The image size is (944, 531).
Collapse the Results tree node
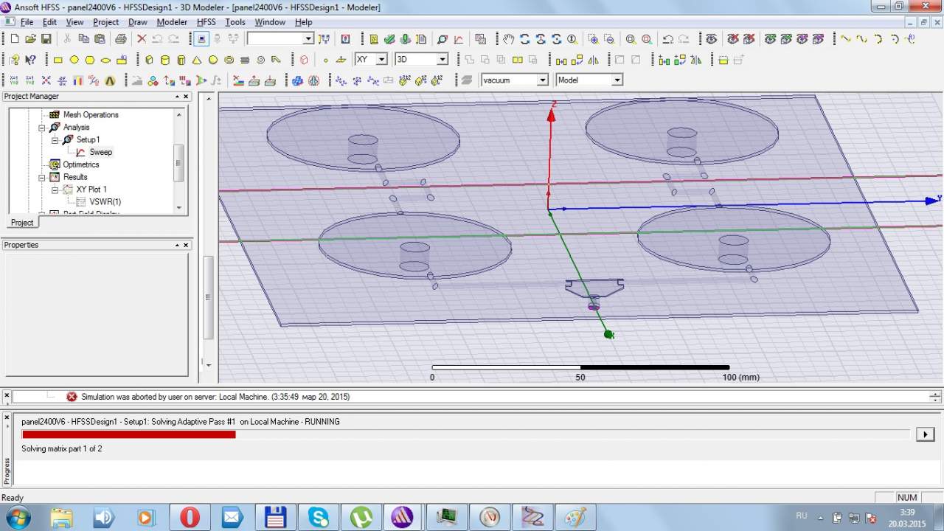pos(42,177)
